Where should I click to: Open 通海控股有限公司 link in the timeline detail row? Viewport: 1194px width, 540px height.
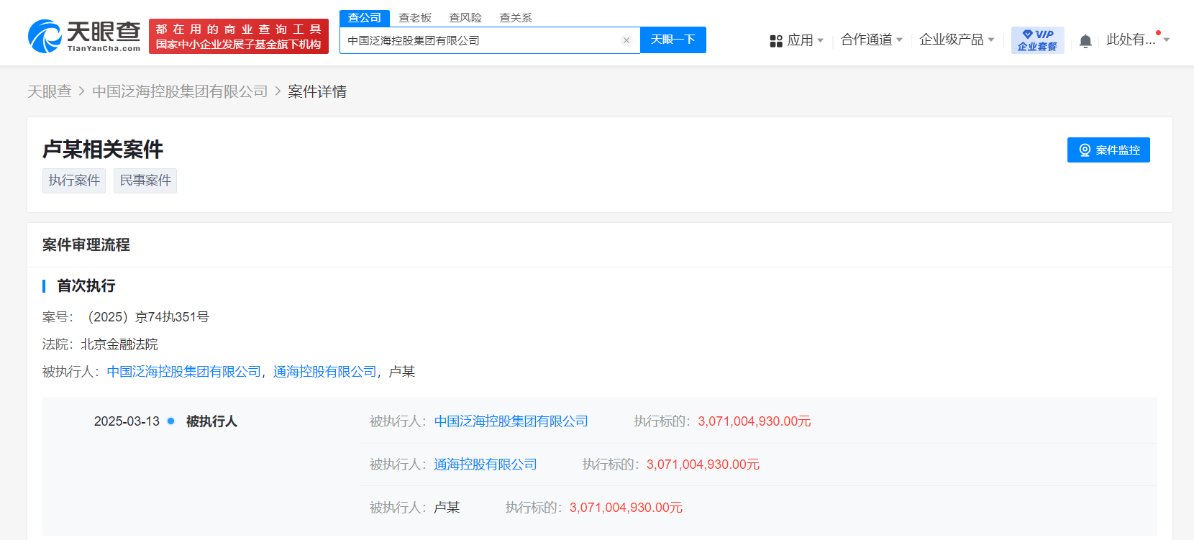(x=486, y=465)
